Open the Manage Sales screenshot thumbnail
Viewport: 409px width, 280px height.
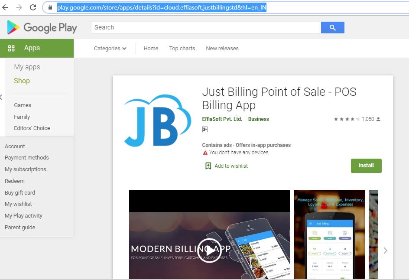coord(329,234)
